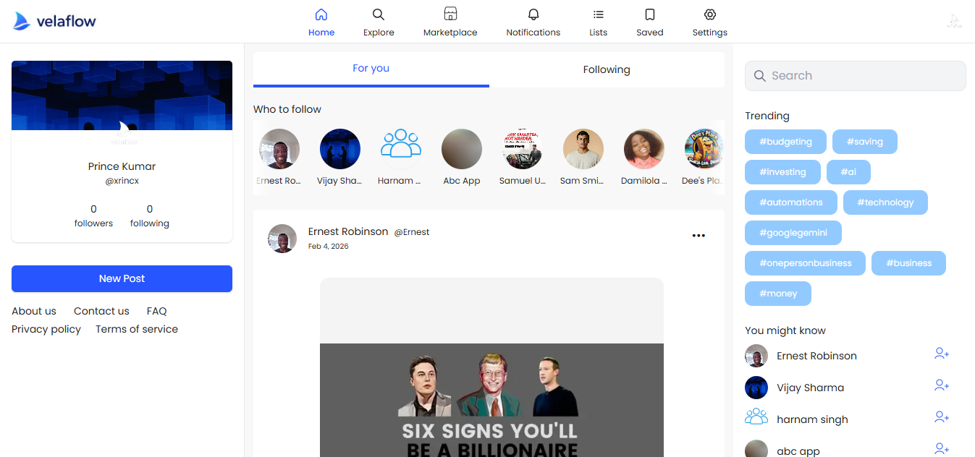Click the Notifications bell icon
This screenshot has height=457, width=975.
click(533, 14)
